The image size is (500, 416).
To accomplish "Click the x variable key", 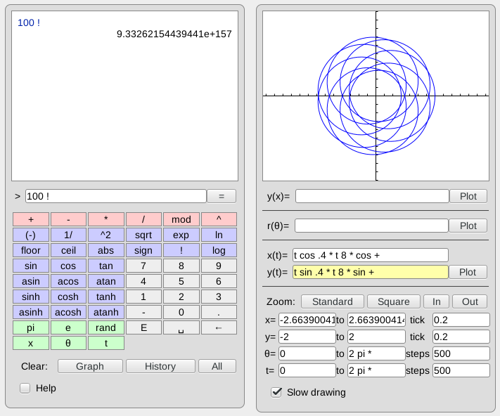I will (x=31, y=343).
